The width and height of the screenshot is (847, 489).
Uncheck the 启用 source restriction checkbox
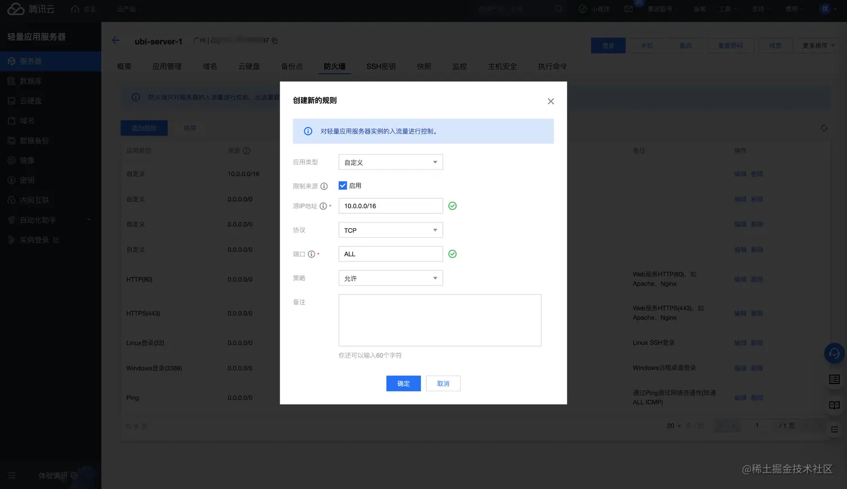coord(343,185)
